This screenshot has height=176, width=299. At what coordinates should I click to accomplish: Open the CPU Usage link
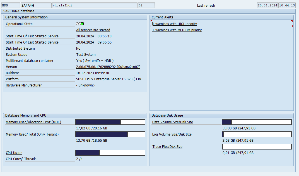(x=14, y=153)
